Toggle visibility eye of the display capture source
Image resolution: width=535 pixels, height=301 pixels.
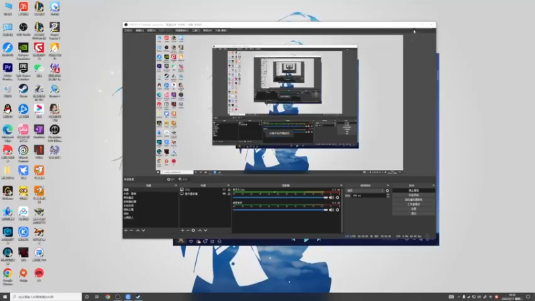(x=224, y=193)
